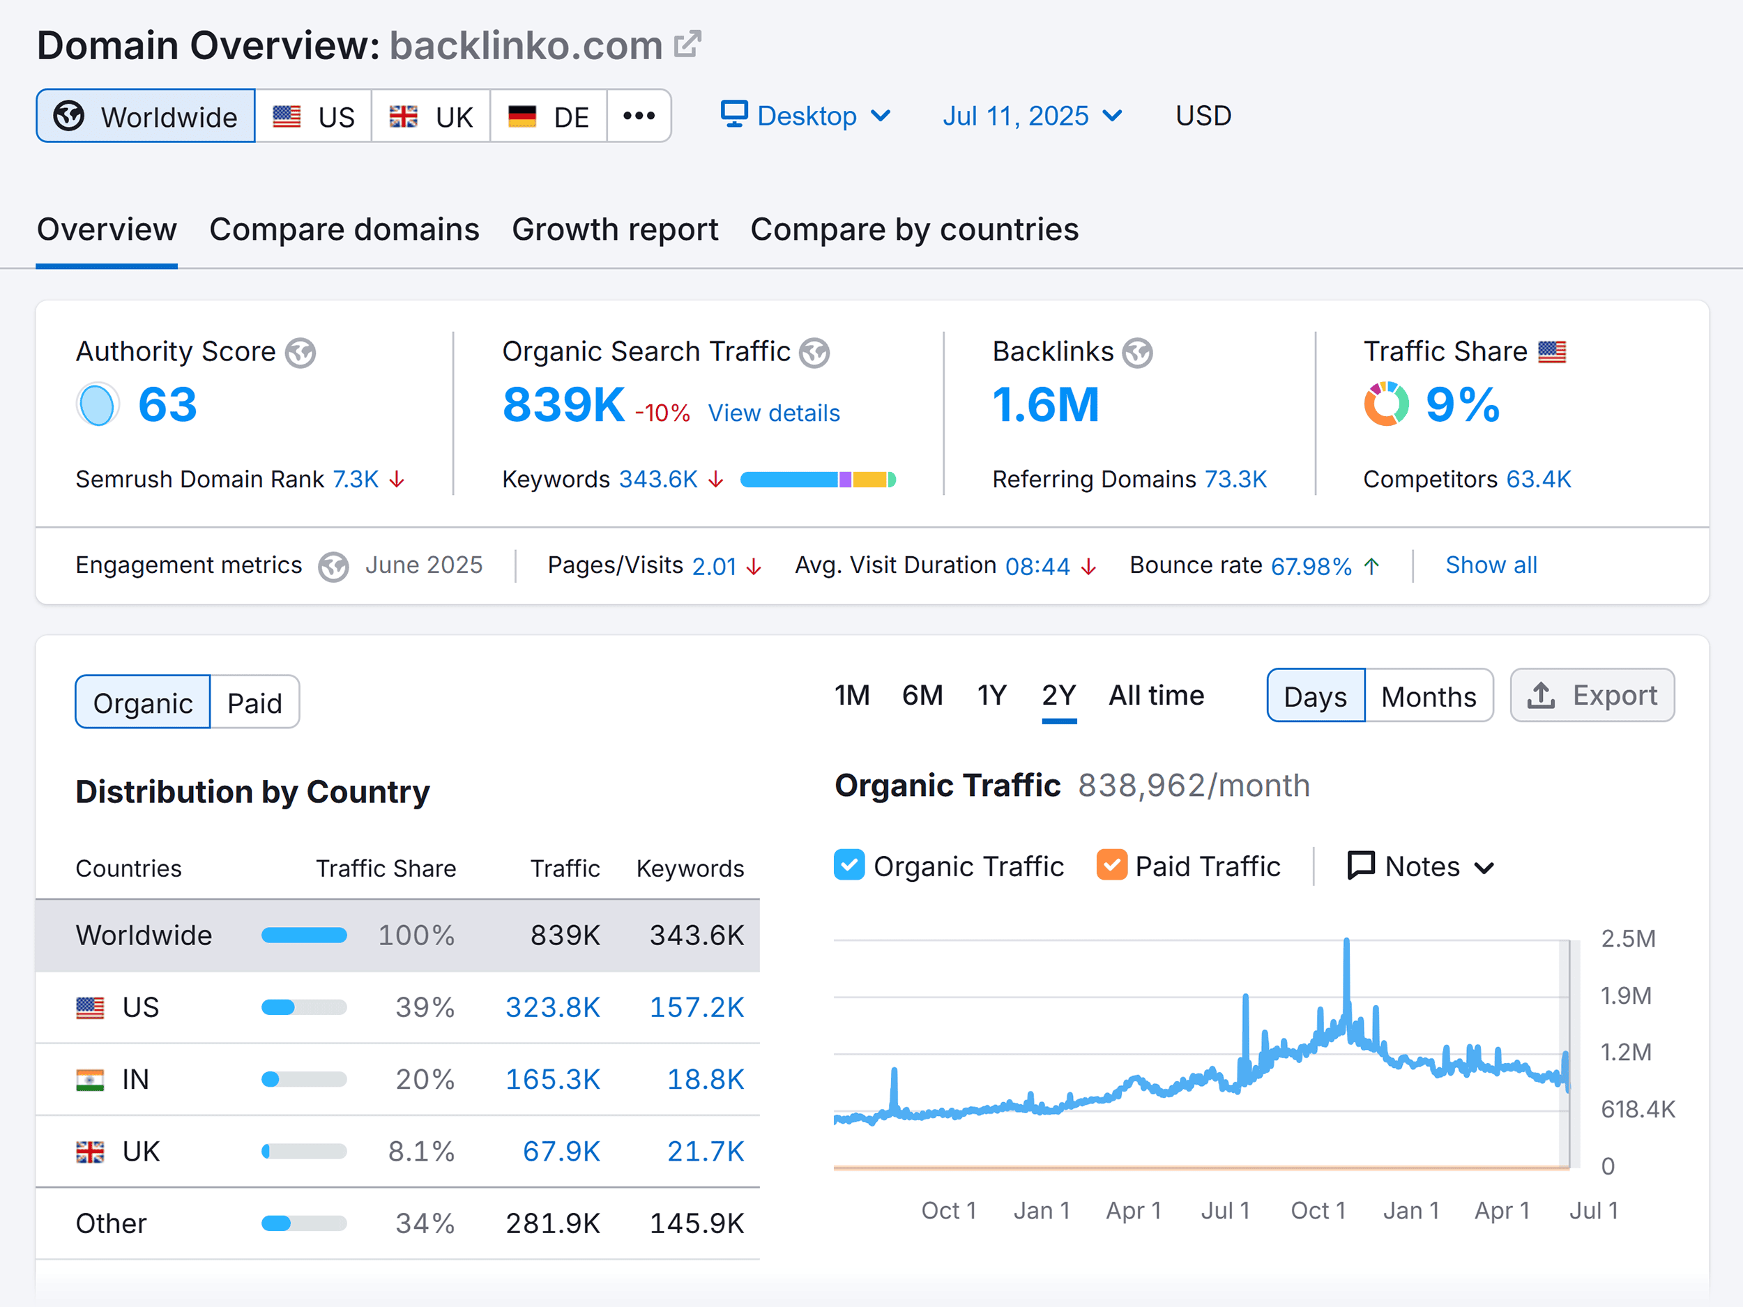Image resolution: width=1743 pixels, height=1307 pixels.
Task: Select DE database
Action: 549,116
